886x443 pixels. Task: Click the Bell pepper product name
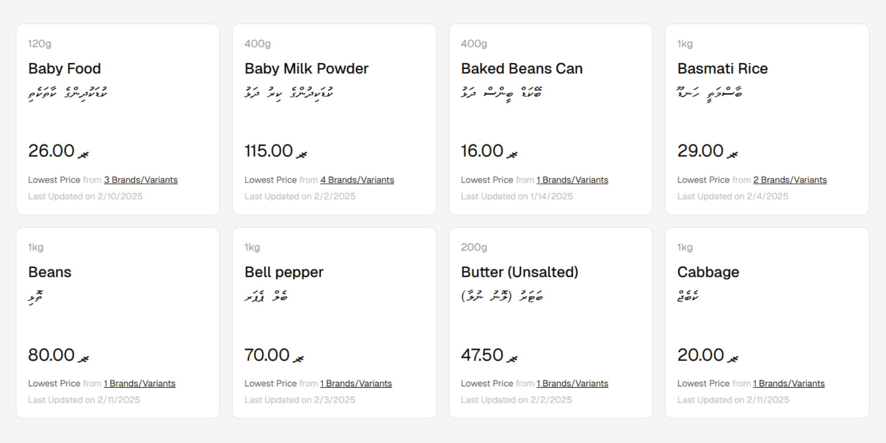point(284,272)
